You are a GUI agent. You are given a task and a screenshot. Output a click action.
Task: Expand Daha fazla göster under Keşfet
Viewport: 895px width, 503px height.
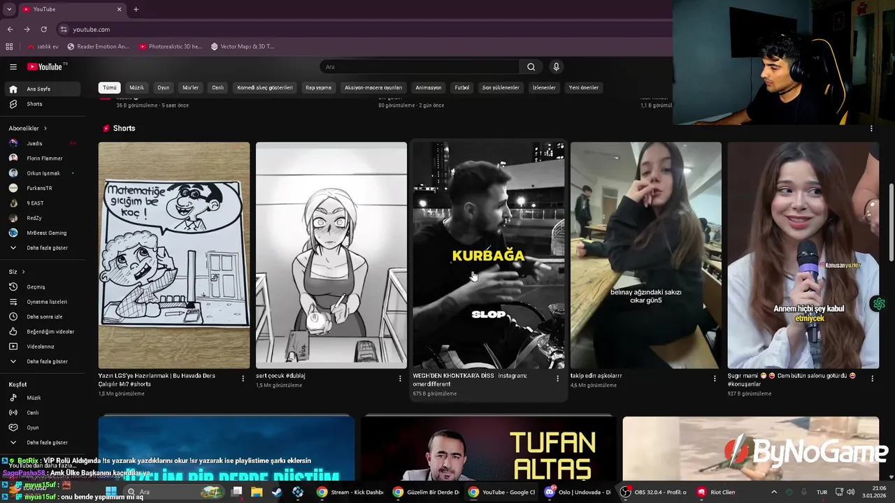(42, 442)
